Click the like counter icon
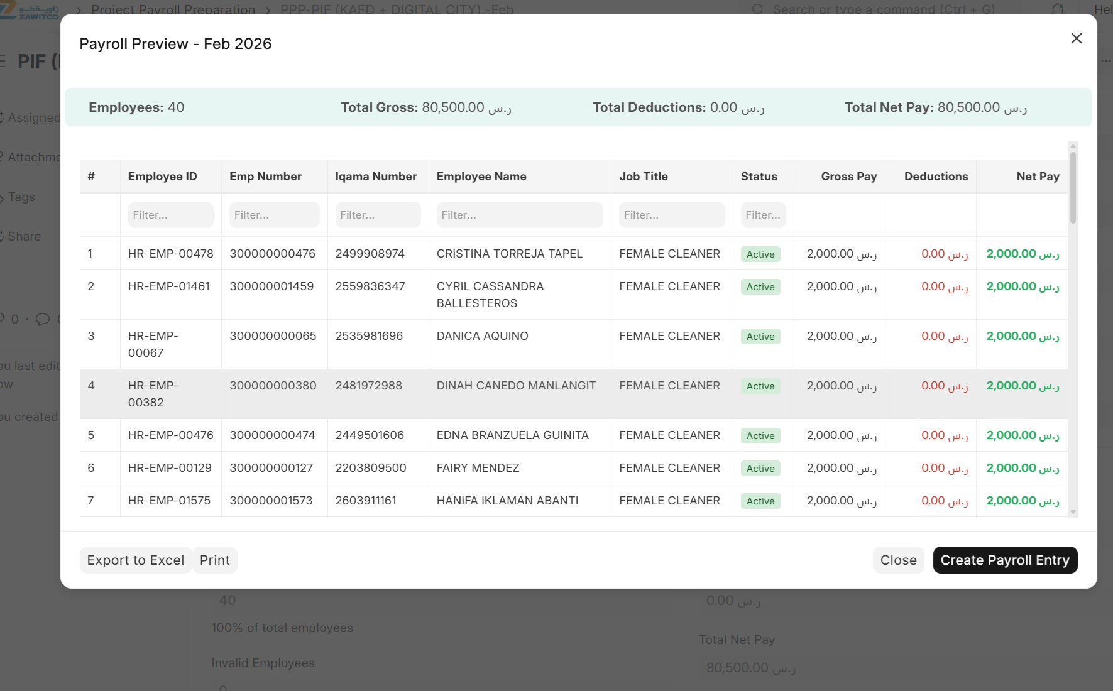 5,319
